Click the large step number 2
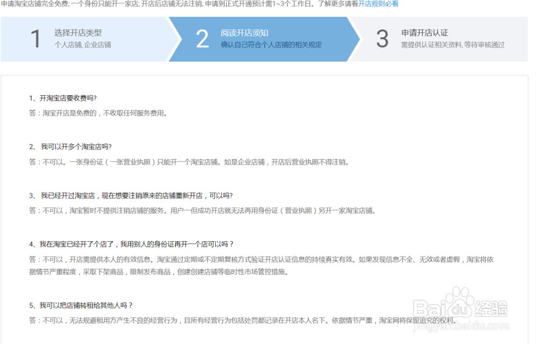Screen dimensions: 538x344 pyautogui.click(x=202, y=39)
